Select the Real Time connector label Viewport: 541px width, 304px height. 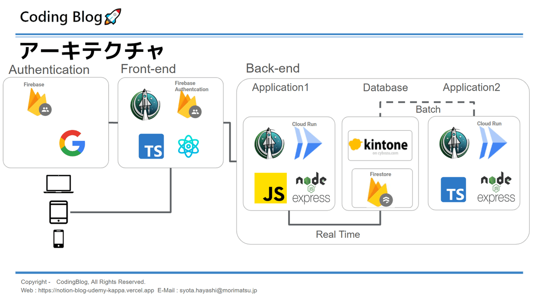338,235
